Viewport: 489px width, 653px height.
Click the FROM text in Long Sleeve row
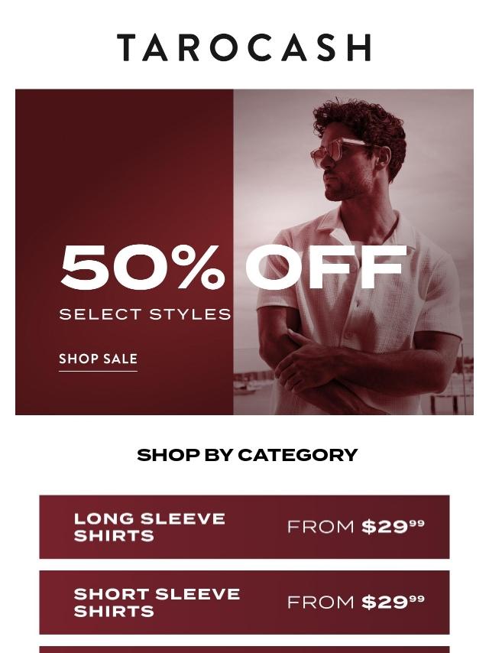pyautogui.click(x=321, y=527)
